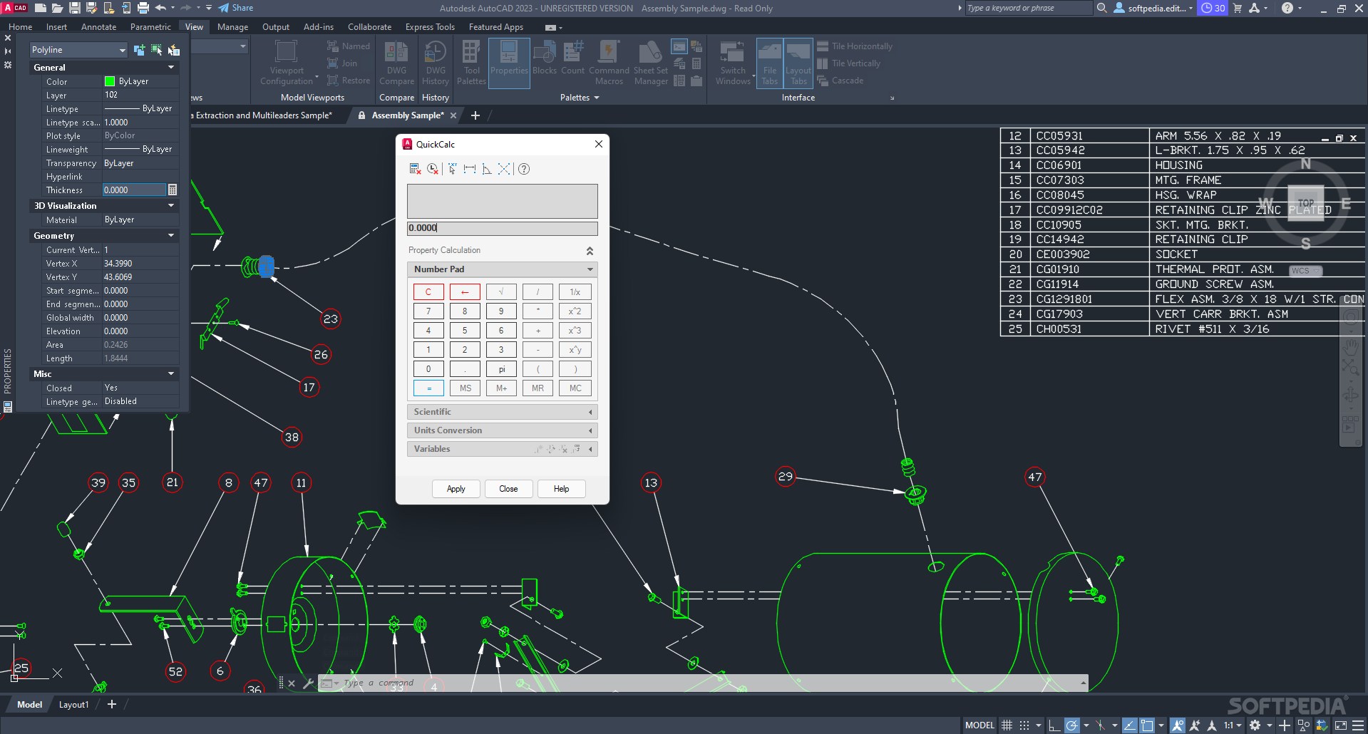Viewport: 1368px width, 734px height.
Task: Switch to the Annotate ribbon tab
Action: tap(98, 27)
